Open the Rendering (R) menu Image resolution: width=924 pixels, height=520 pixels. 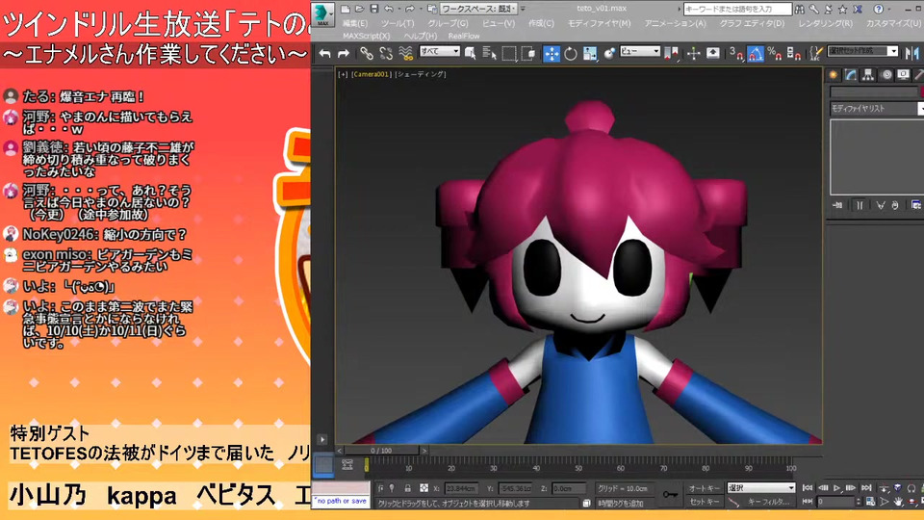coord(825,23)
